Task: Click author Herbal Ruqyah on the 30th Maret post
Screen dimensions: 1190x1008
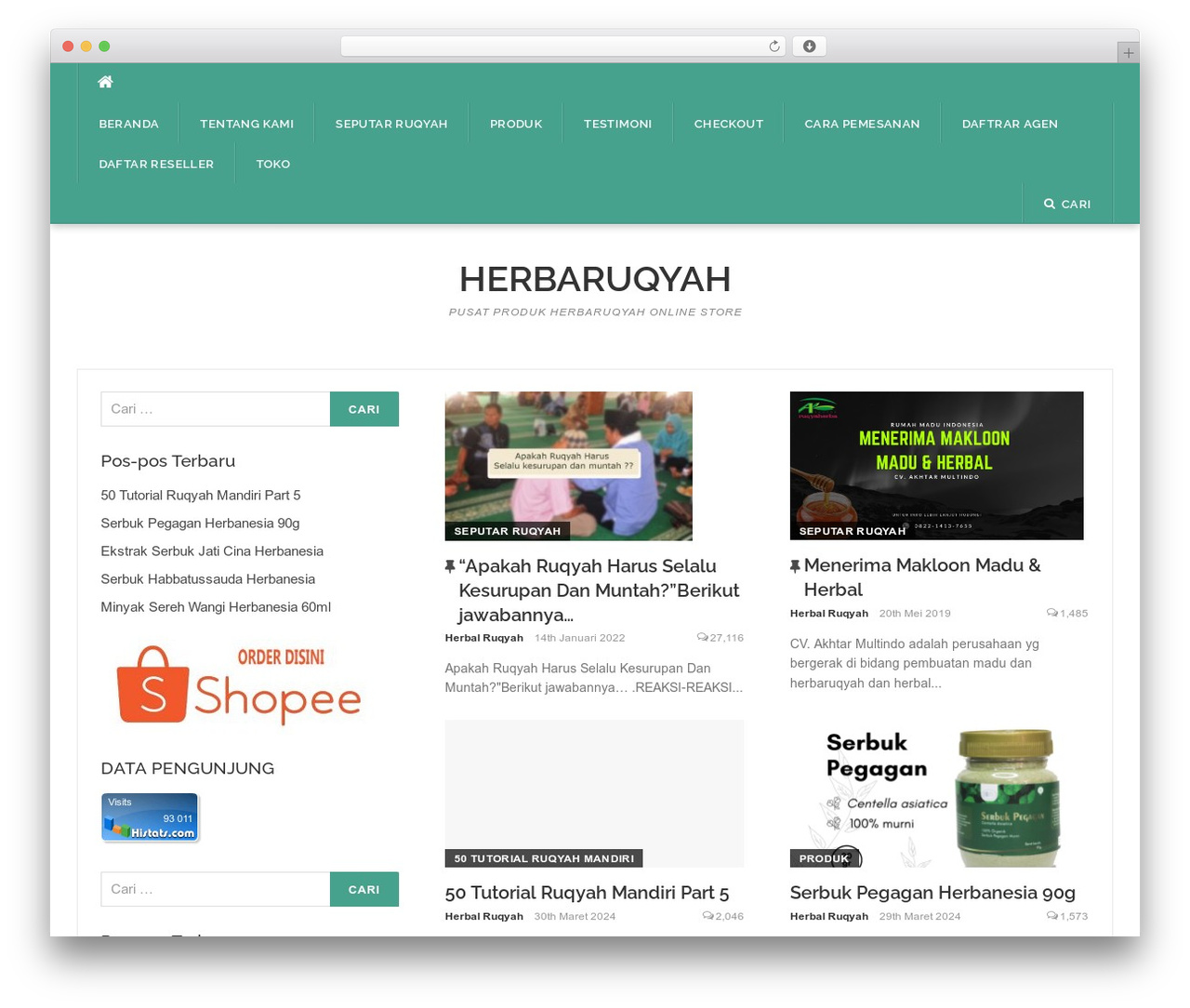Action: click(x=484, y=916)
